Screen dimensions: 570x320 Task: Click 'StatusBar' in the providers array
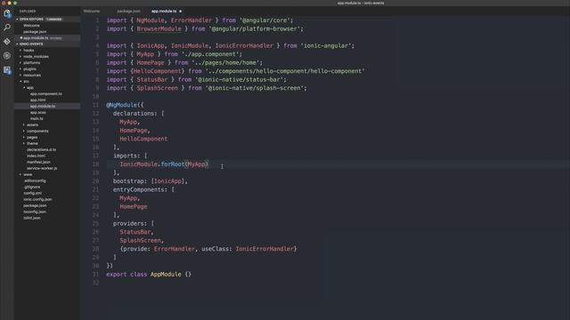tap(134, 232)
